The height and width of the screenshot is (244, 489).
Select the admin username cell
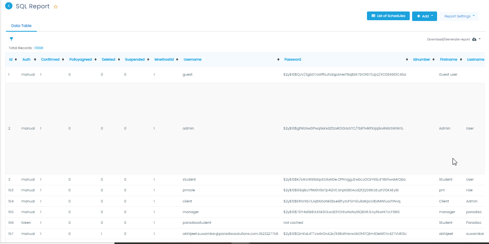coord(188,128)
